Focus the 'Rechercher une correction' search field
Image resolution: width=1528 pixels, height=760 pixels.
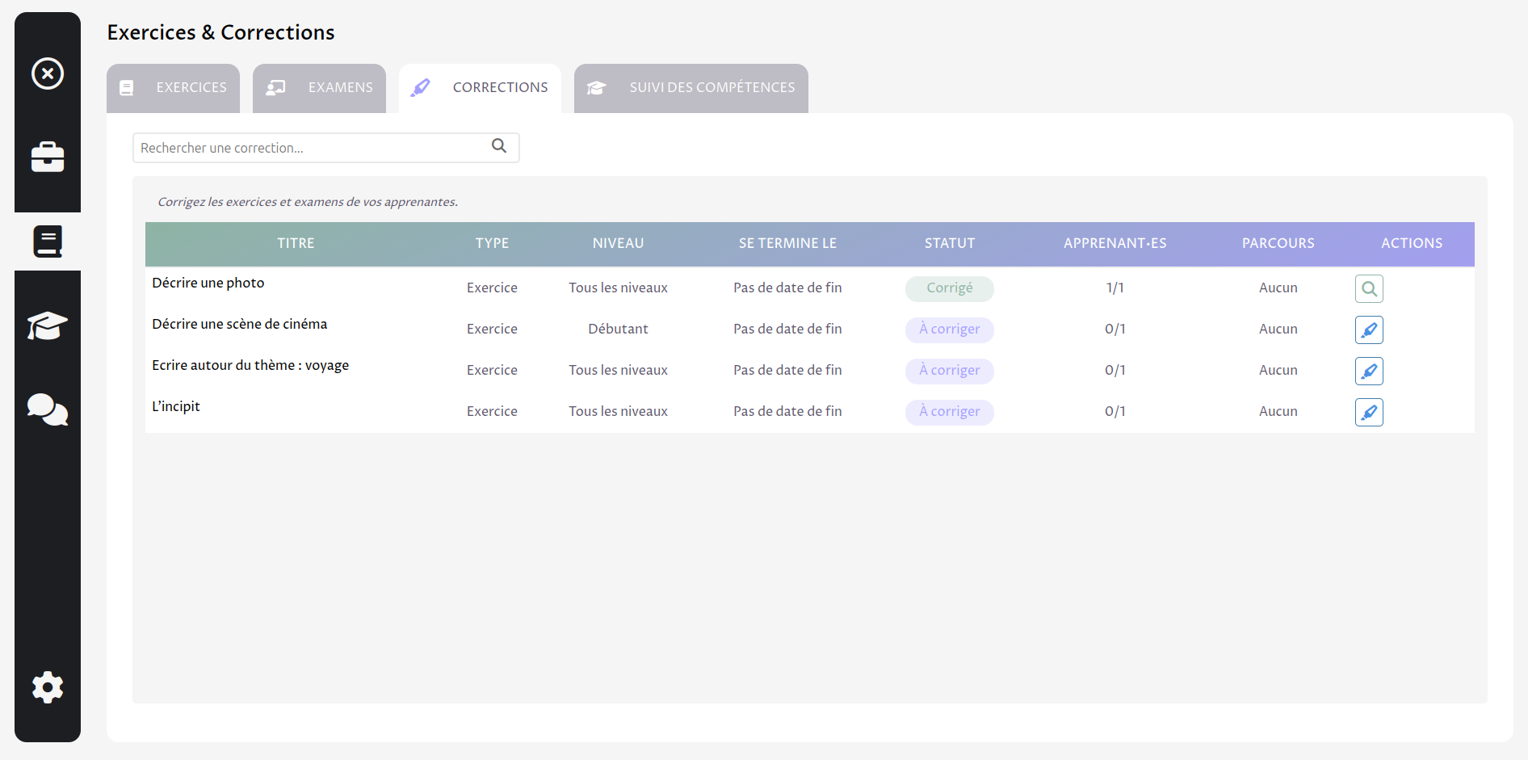(311, 148)
